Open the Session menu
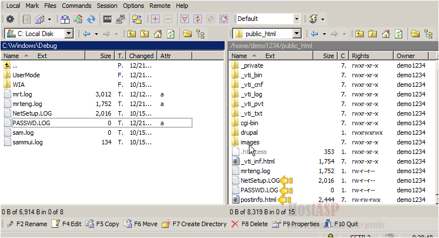The image size is (439, 238). pyautogui.click(x=107, y=5)
